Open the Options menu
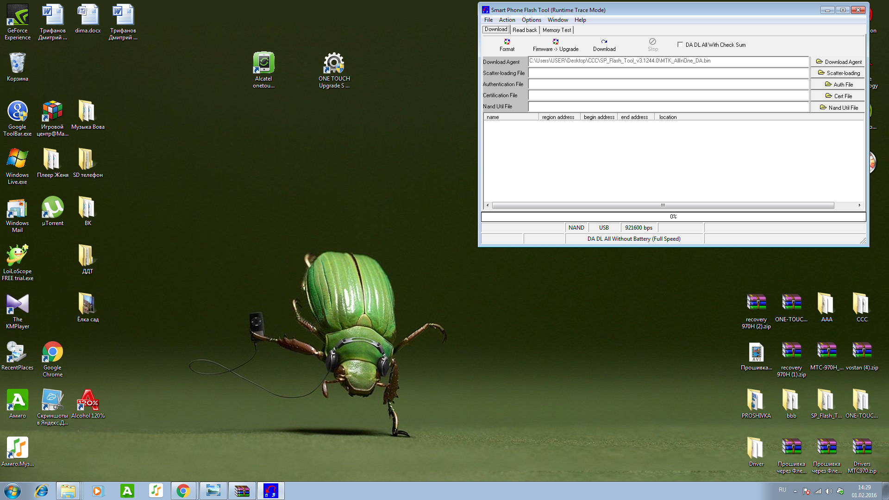This screenshot has height=500, width=889. (x=531, y=20)
